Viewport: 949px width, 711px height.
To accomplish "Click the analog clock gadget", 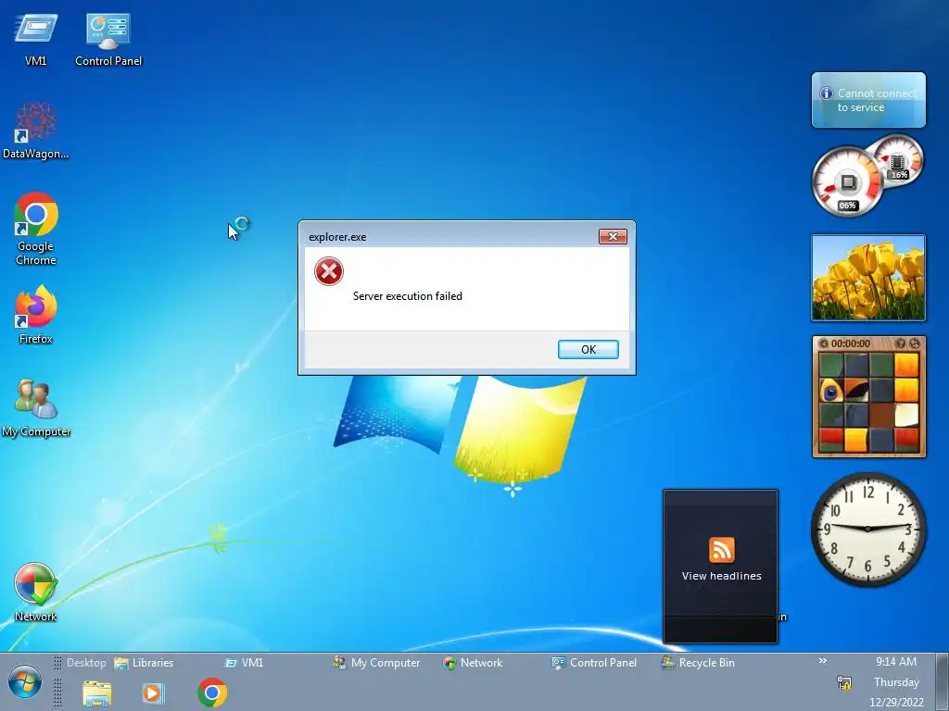I will pyautogui.click(x=868, y=529).
